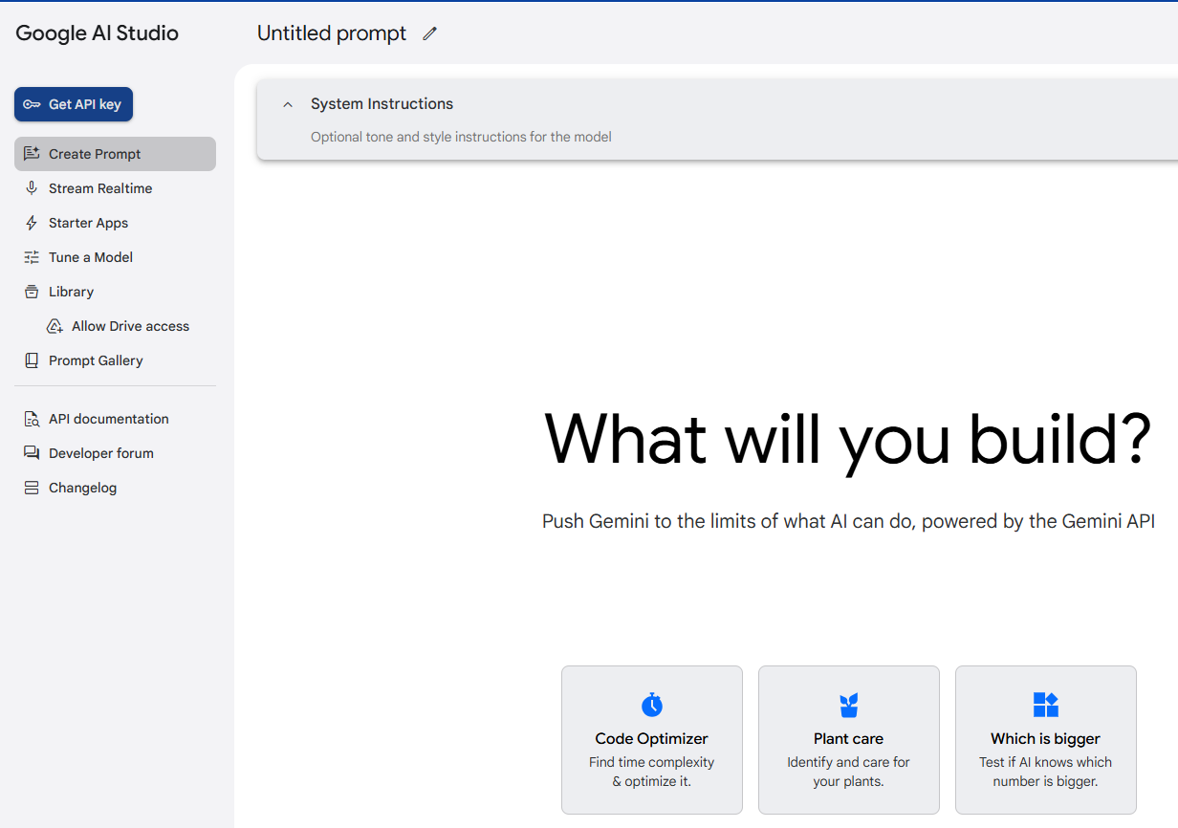
Task: Click the Starter Apps lightning icon
Action: pyautogui.click(x=32, y=223)
